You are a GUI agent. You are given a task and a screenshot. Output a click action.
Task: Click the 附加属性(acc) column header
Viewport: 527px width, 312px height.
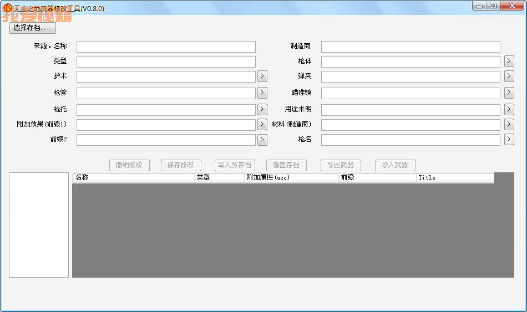[291, 178]
